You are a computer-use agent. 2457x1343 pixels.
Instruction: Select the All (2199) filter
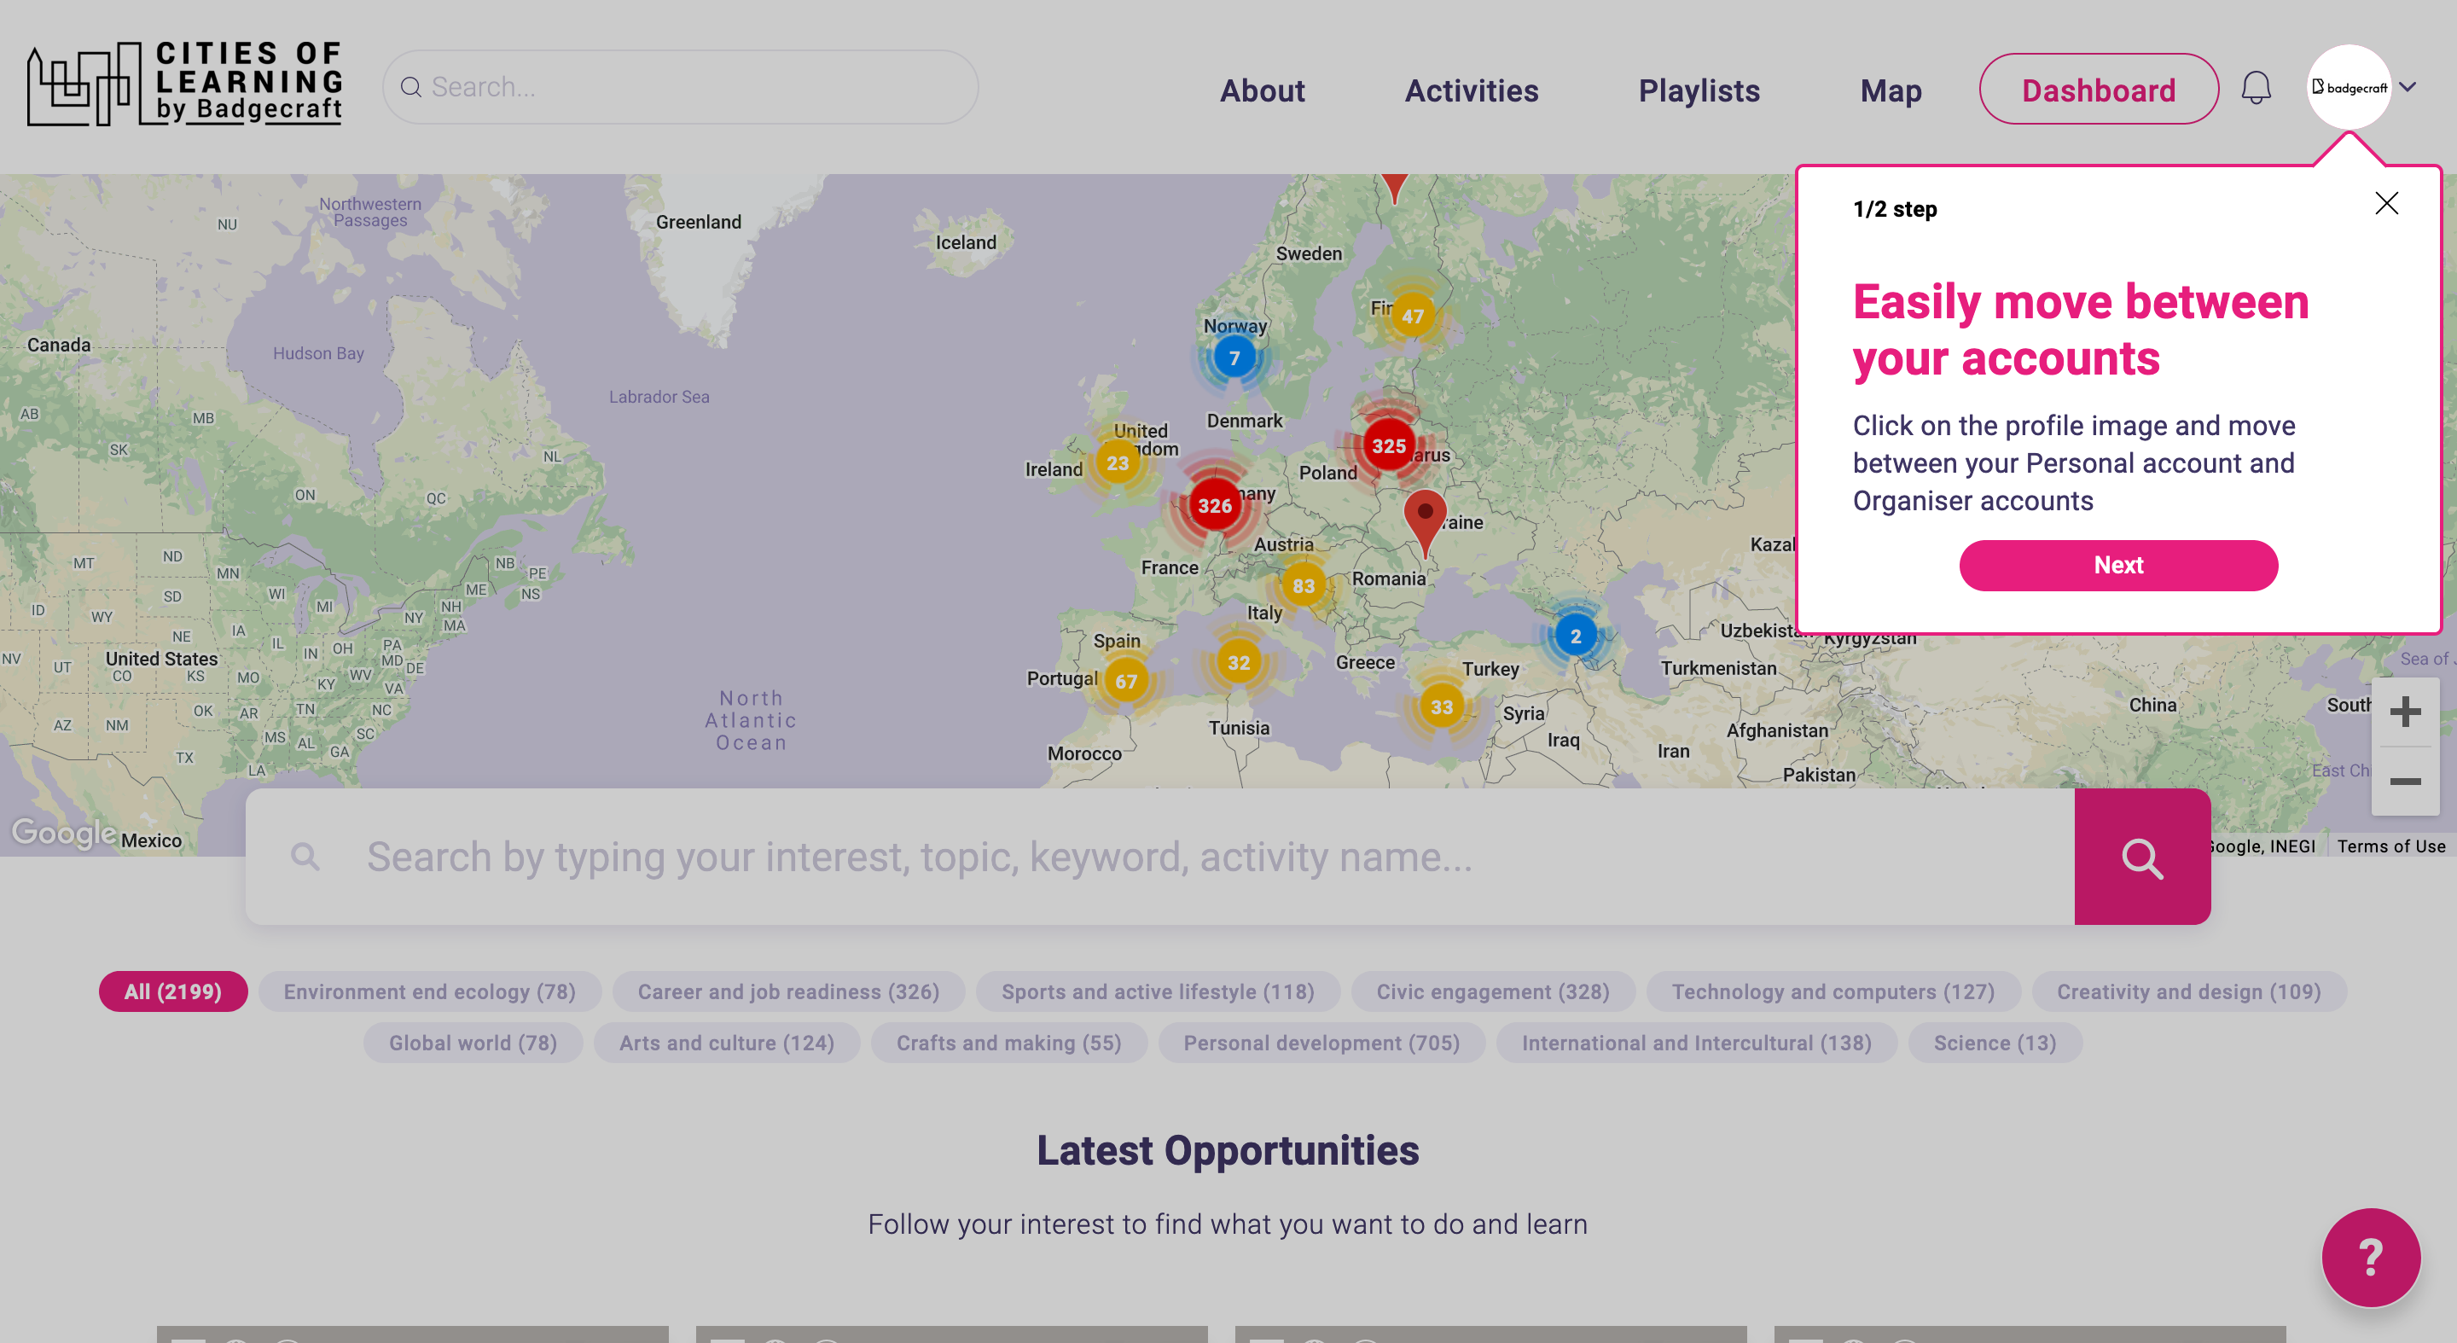(172, 991)
